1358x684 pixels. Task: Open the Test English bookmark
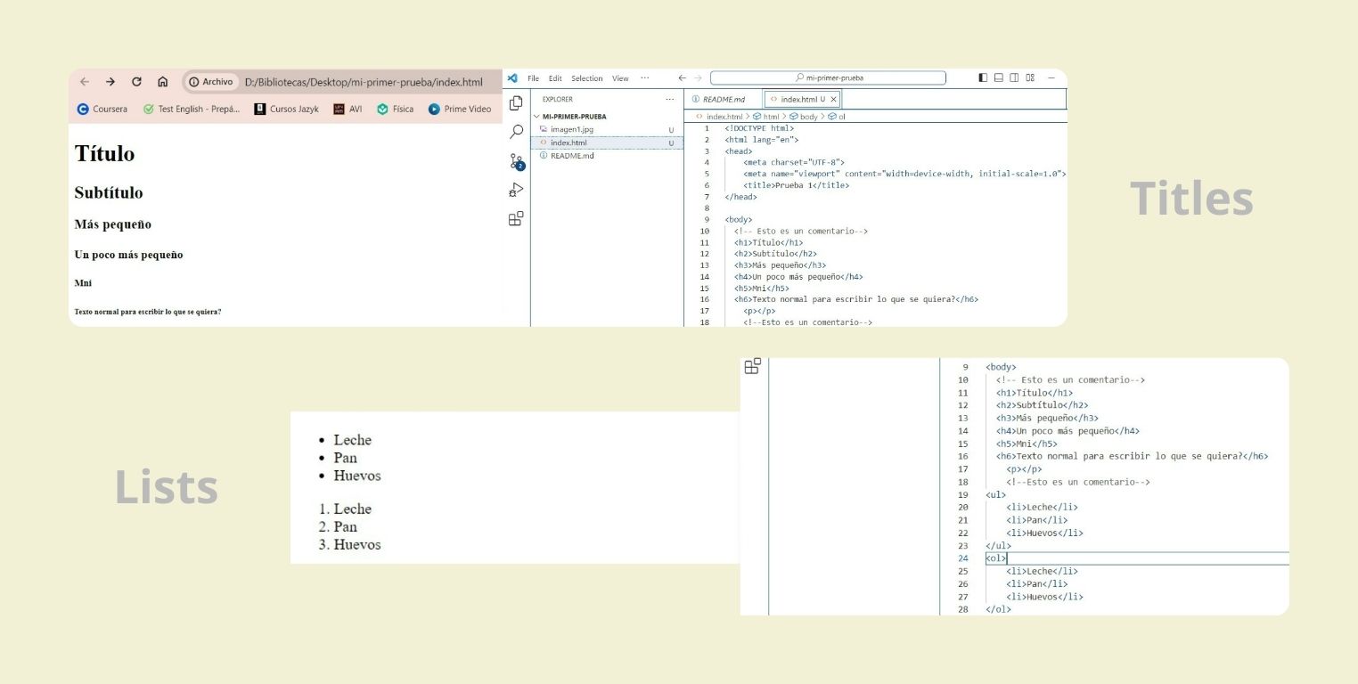click(x=191, y=109)
